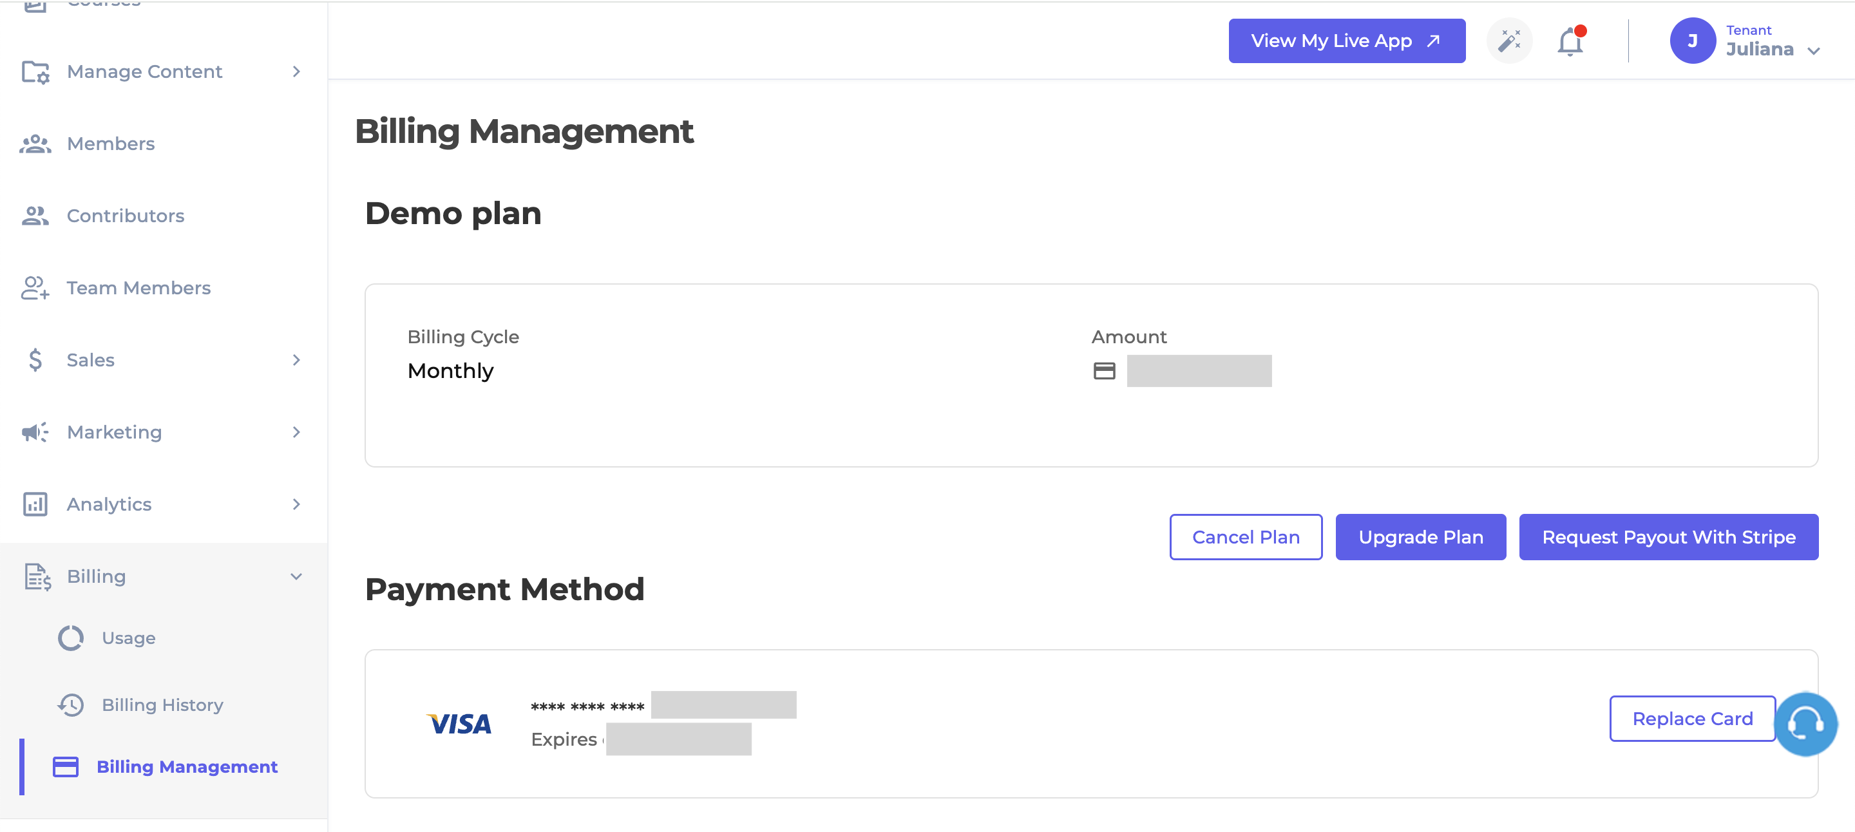The image size is (1855, 832).
Task: Click the Billing History clock icon
Action: pos(71,704)
